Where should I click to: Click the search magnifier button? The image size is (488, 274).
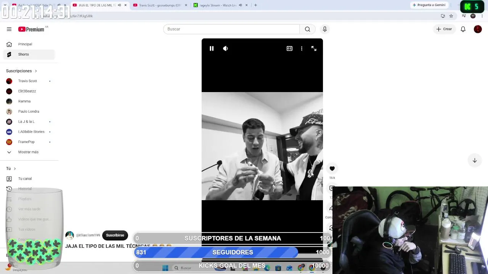[307, 29]
